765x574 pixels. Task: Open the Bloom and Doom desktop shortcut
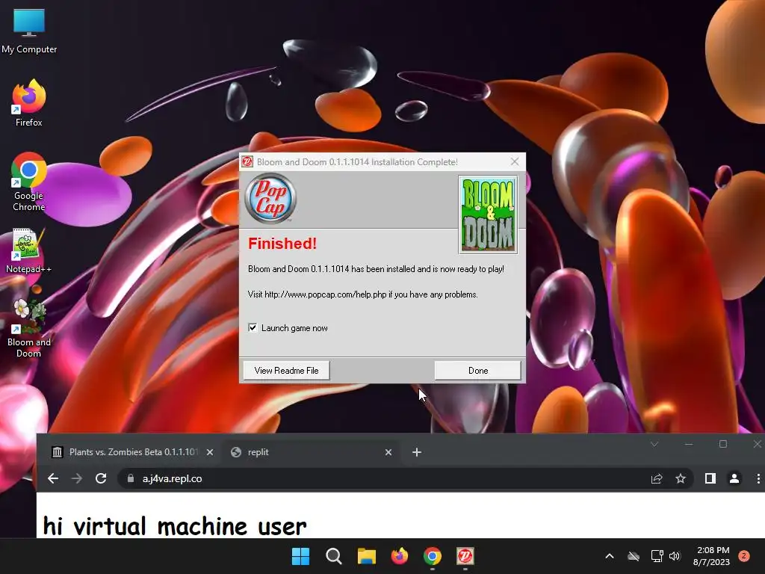point(29,329)
